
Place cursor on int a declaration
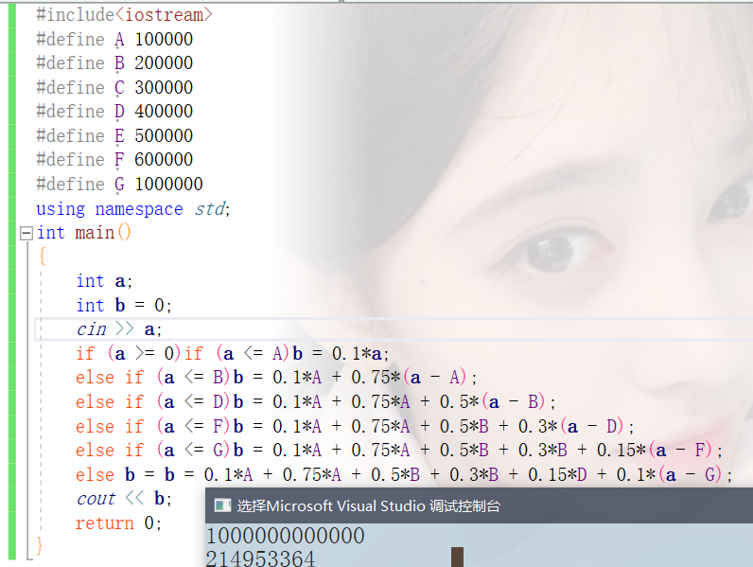[x=105, y=281]
